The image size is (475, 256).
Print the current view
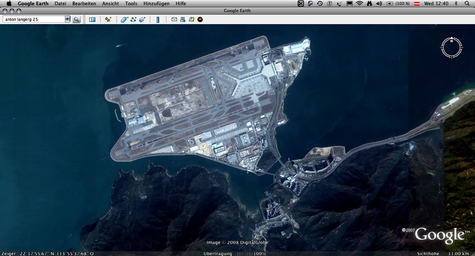(182, 20)
